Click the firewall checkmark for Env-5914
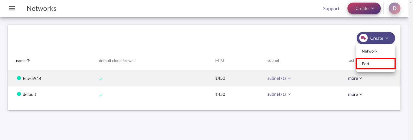 pyautogui.click(x=101, y=79)
